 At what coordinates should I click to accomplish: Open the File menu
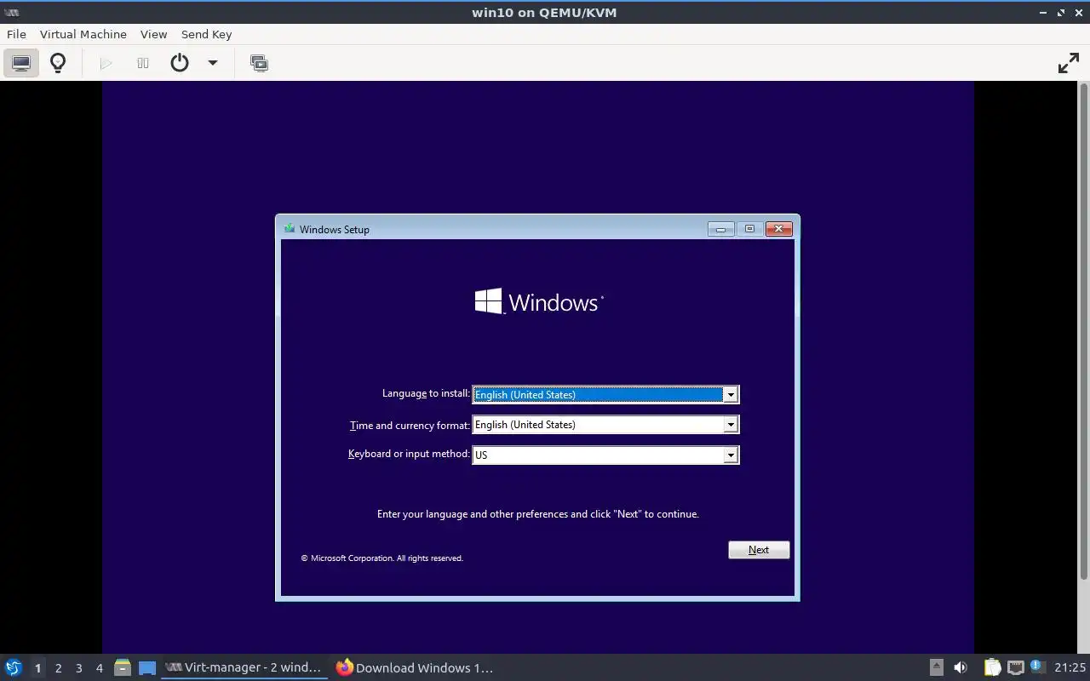16,34
